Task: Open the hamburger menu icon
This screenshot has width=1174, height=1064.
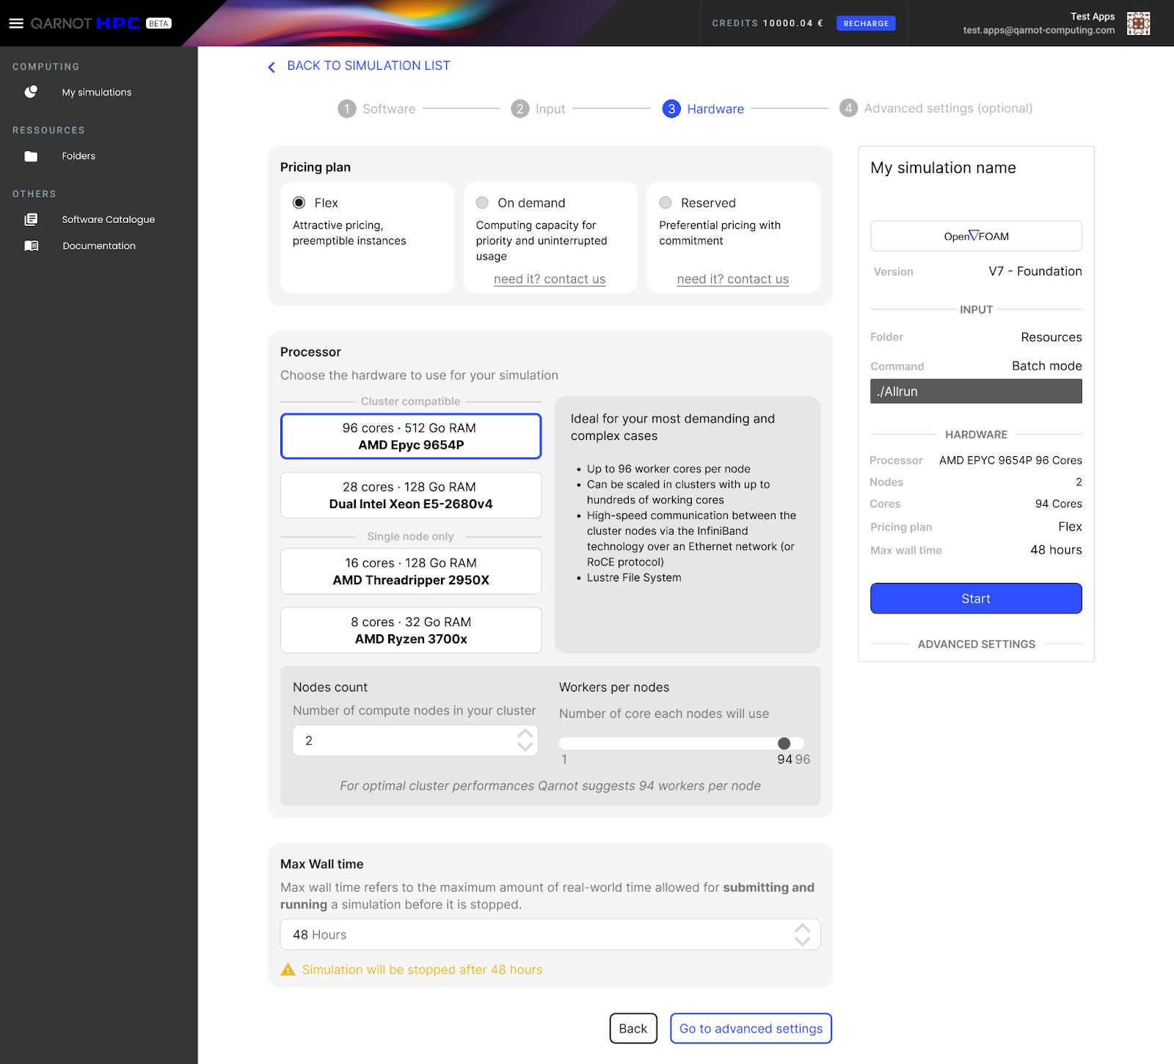Action: (16, 23)
